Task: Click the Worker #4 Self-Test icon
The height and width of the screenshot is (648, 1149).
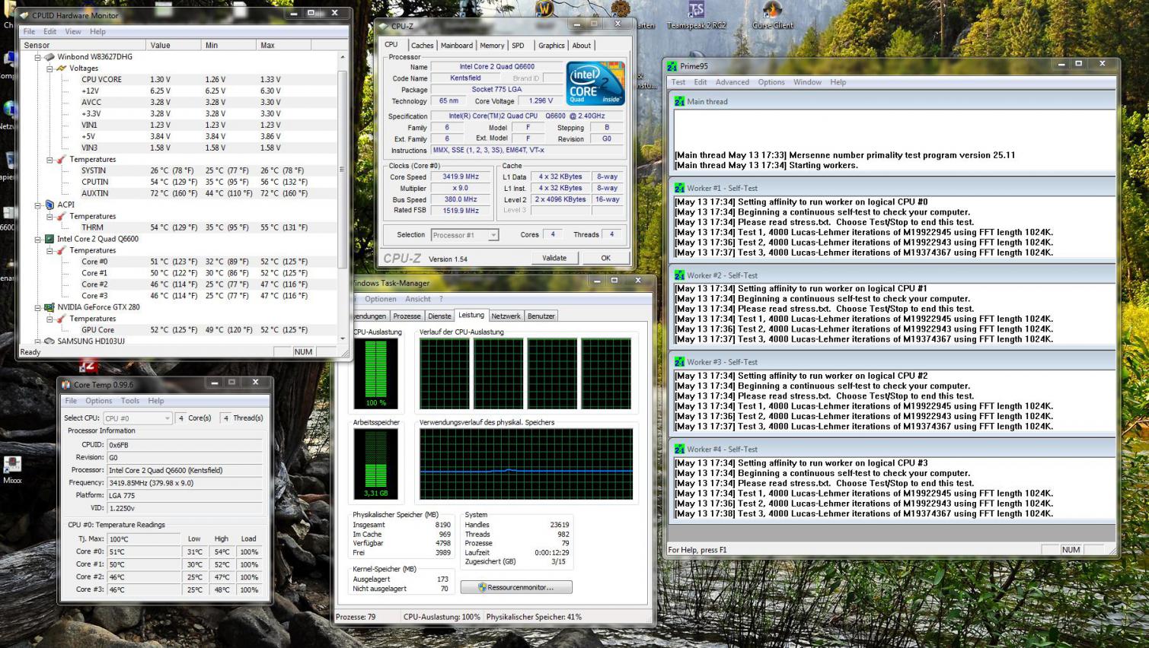Action: [x=679, y=449]
